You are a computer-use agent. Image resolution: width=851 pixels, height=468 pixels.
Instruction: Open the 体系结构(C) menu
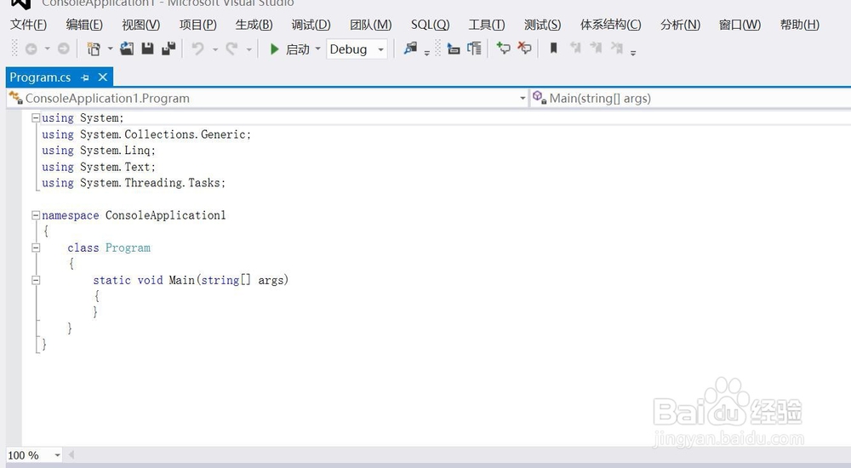pos(610,25)
